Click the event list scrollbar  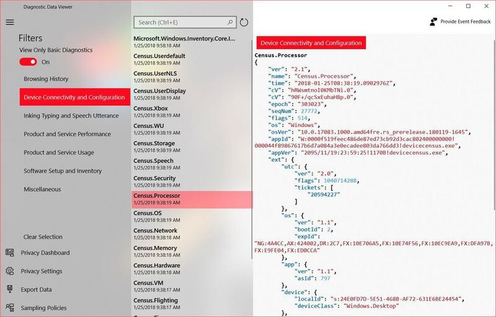[x=252, y=149]
